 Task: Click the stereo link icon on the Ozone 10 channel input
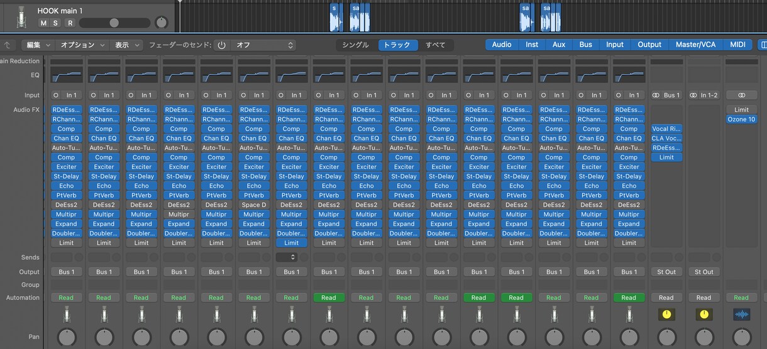click(742, 95)
